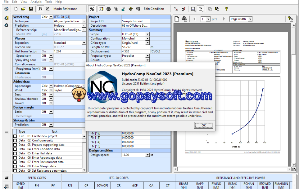Click the dark gear sidebar icon
The image size is (299, 189).
(x=6, y=25)
